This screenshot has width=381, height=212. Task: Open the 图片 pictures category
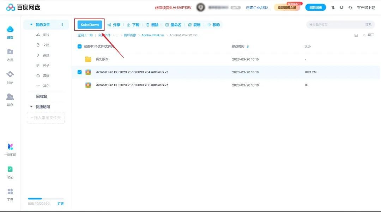coord(43,35)
